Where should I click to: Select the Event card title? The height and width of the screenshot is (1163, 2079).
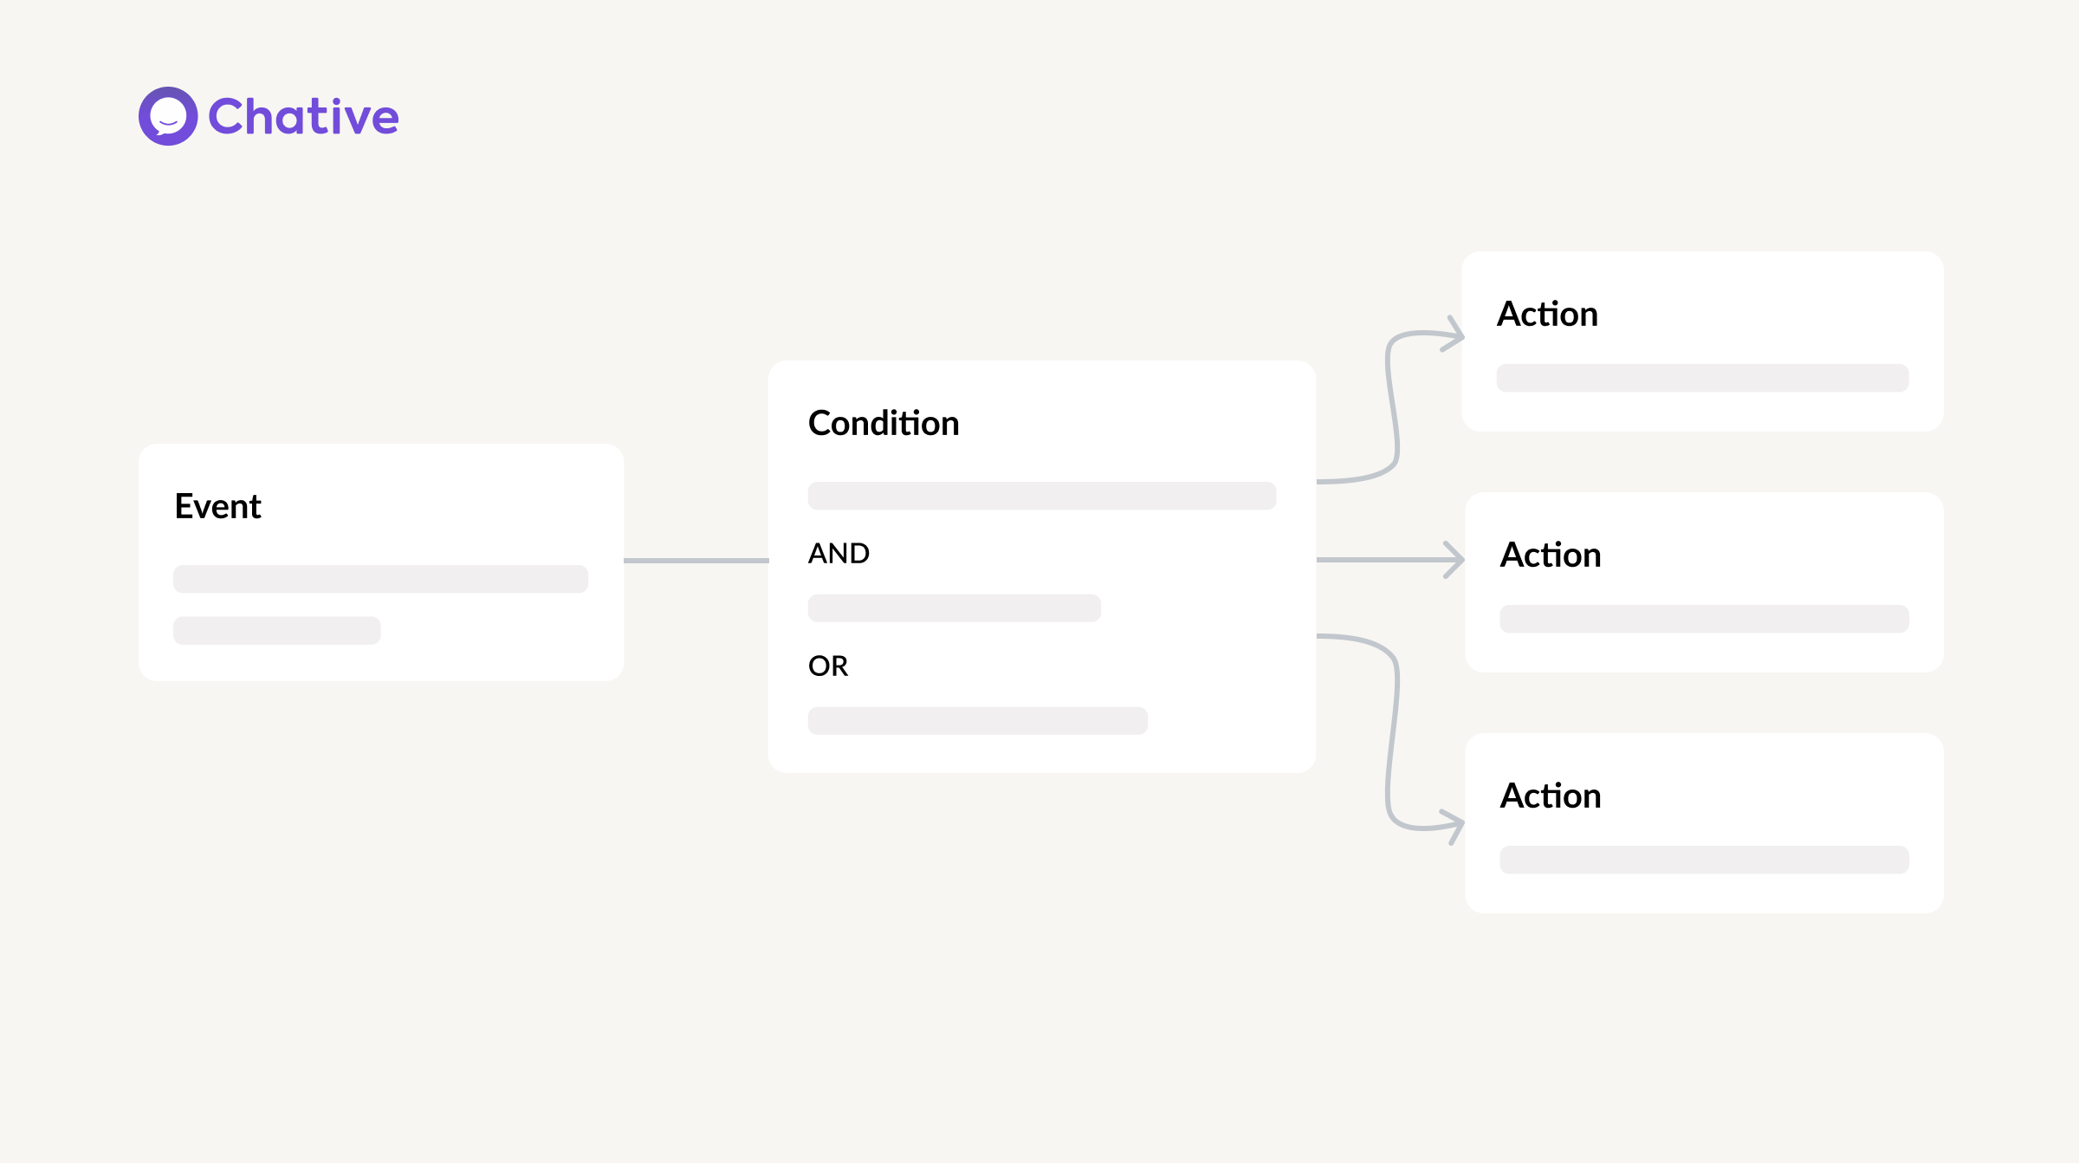217,506
